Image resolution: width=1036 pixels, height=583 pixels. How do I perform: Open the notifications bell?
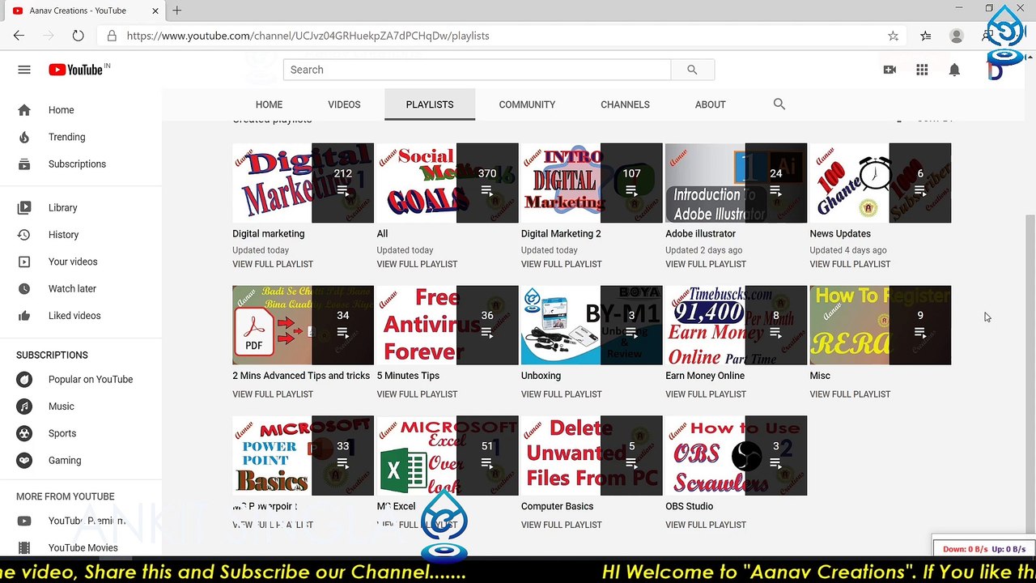pyautogui.click(x=954, y=70)
